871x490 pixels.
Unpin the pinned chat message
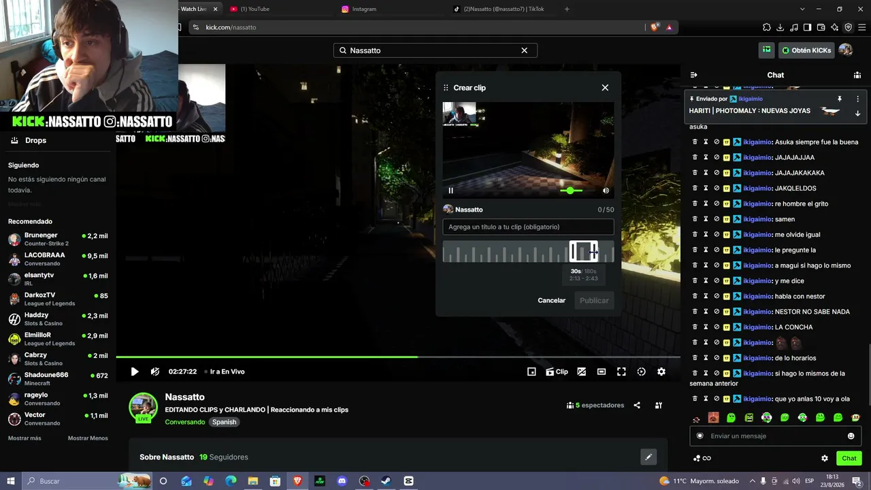[840, 99]
